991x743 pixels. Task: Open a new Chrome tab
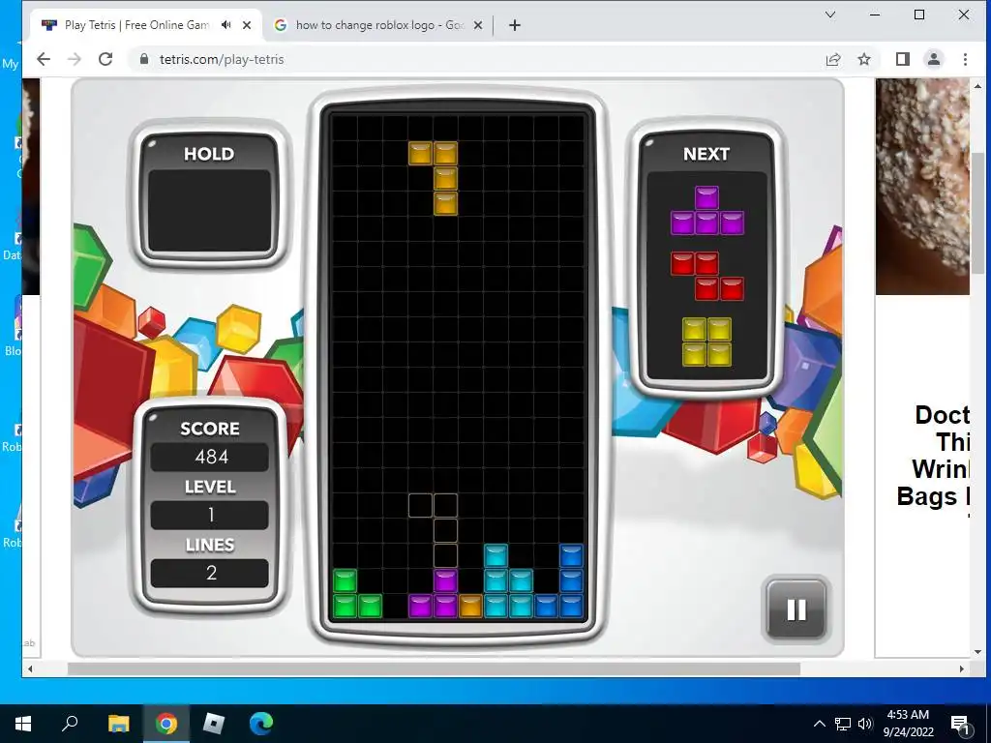(x=515, y=25)
